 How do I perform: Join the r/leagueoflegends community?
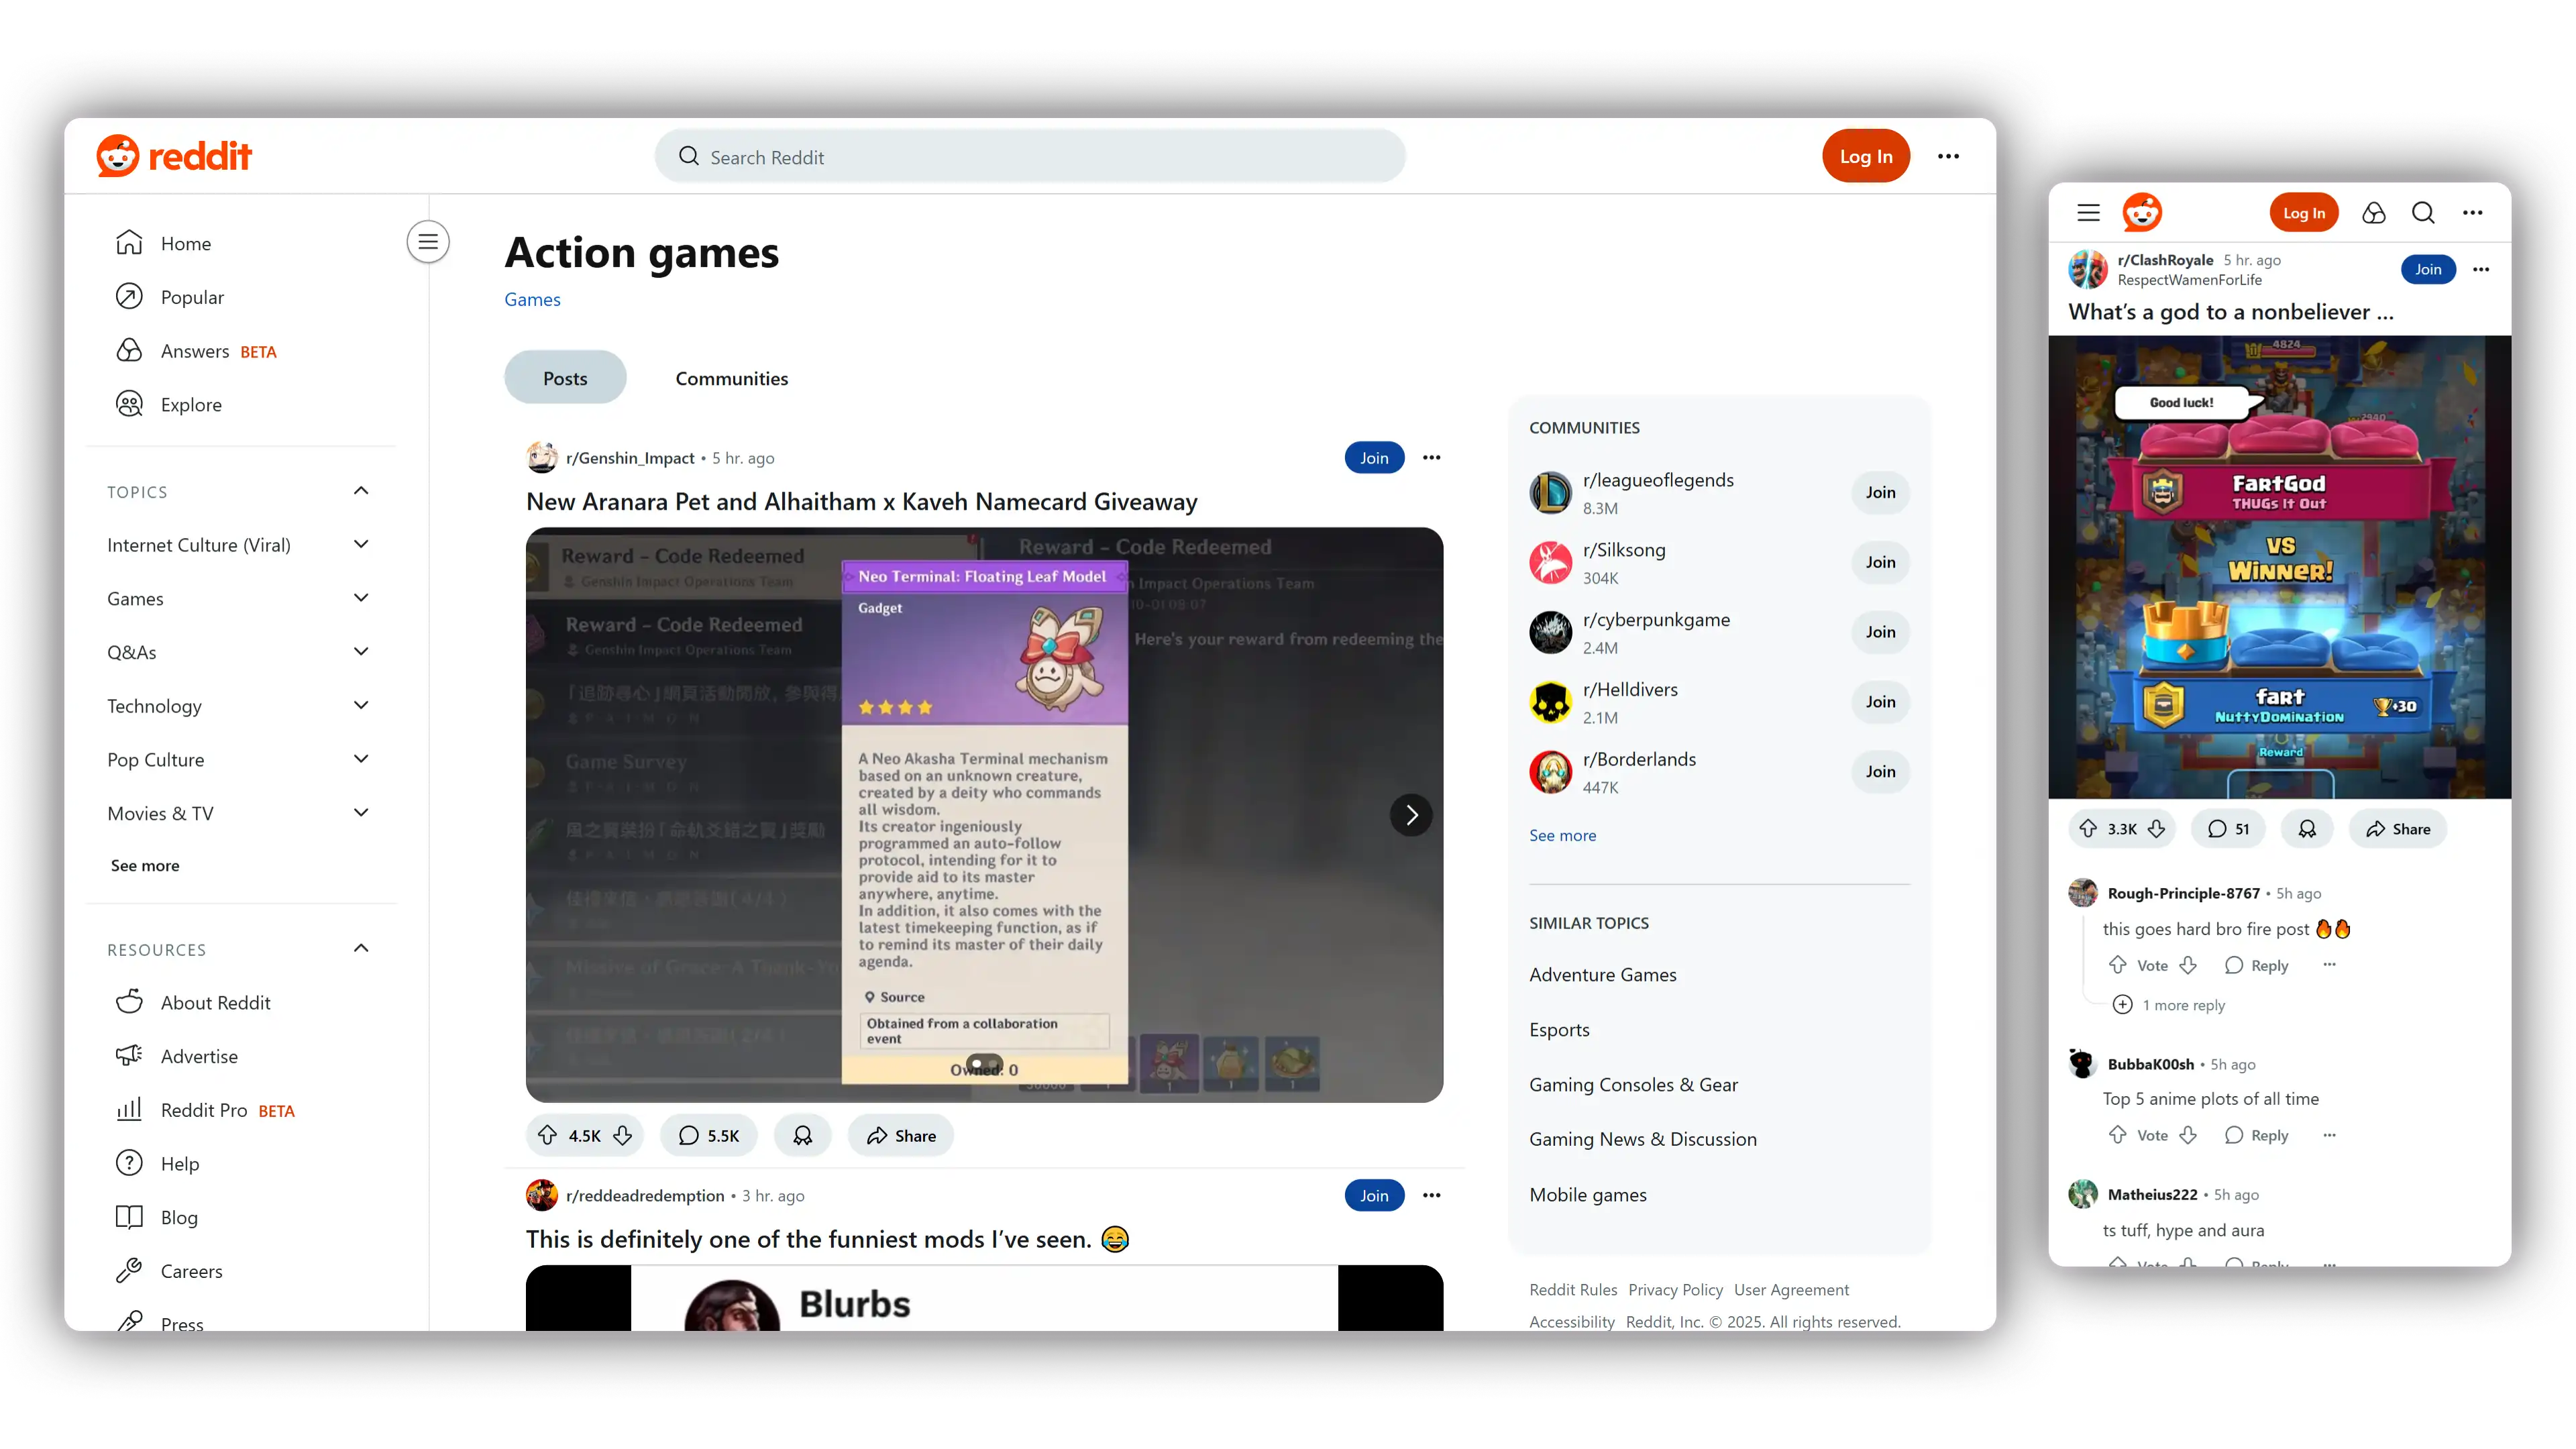click(x=1879, y=492)
